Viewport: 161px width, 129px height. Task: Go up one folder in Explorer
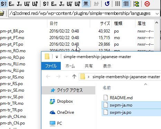74,76
